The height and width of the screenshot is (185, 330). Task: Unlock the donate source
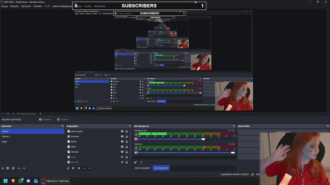[127, 152]
